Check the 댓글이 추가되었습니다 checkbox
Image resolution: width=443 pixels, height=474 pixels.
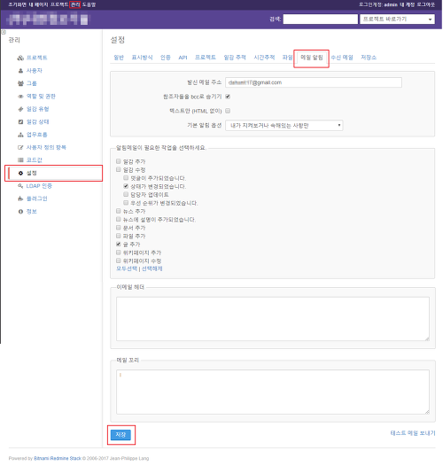tap(126, 178)
